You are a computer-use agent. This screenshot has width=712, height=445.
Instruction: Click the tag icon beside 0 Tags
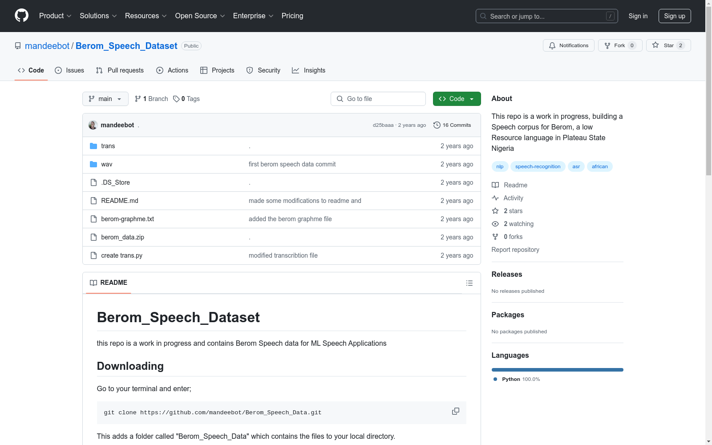click(x=176, y=99)
